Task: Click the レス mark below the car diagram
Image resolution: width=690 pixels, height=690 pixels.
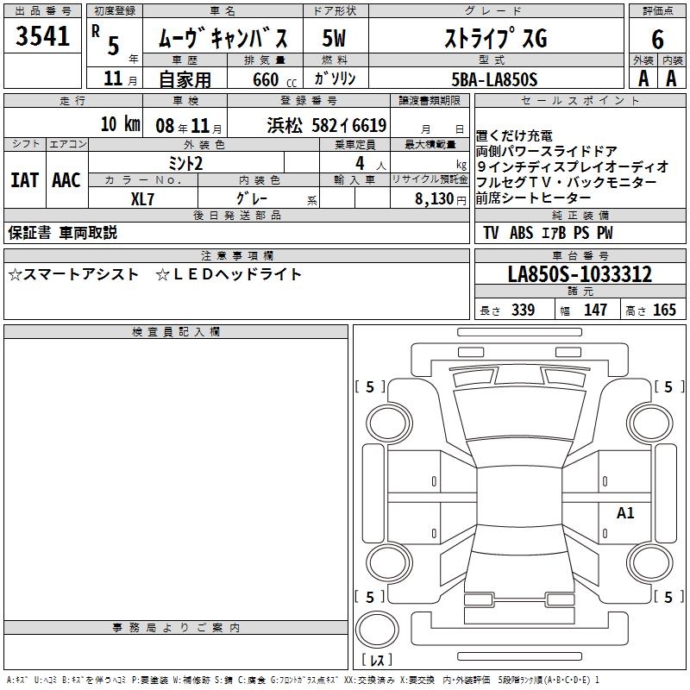Action: coord(377,661)
